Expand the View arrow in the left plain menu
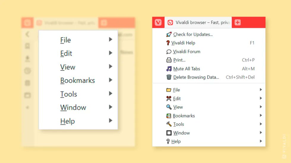291x163 pixels. (110, 66)
